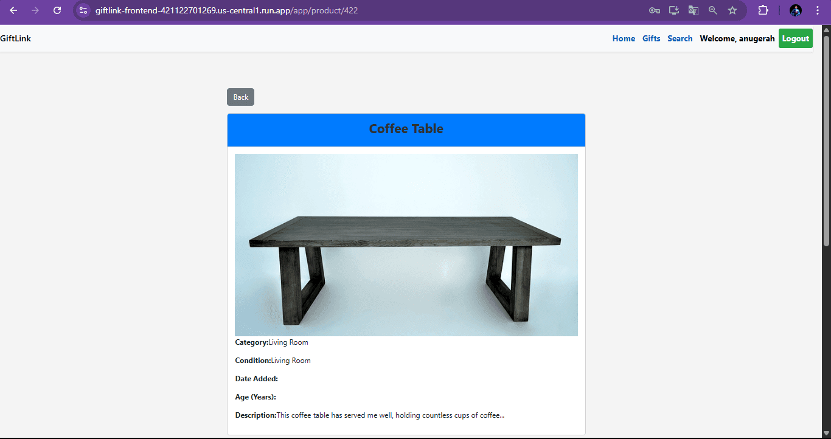Screen dimensions: 831x439
Task: Click the GiftLink brand name
Action: pos(15,38)
